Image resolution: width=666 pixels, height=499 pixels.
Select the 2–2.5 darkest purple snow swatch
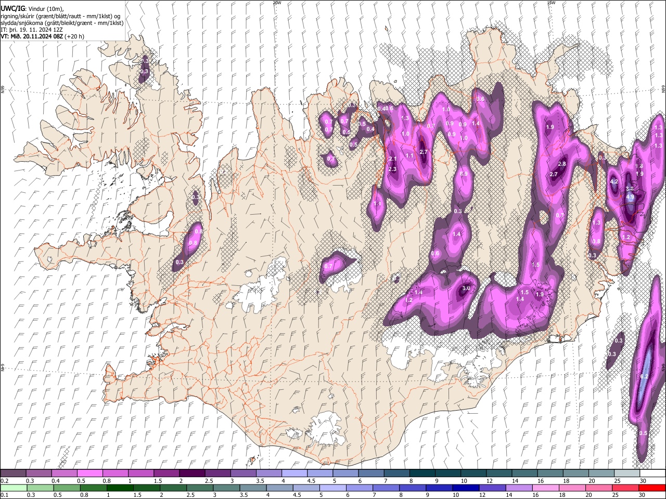coord(191,474)
